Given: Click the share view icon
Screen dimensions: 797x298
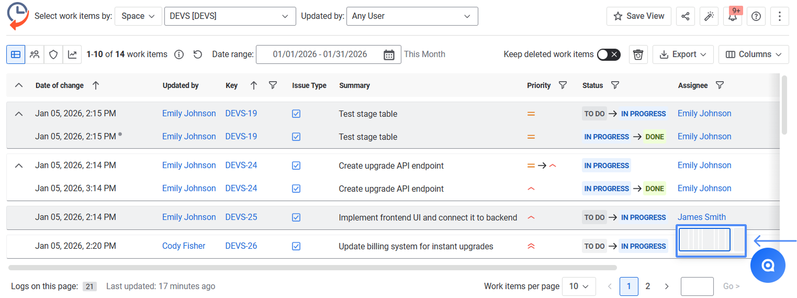Looking at the screenshot, I should tap(686, 16).
